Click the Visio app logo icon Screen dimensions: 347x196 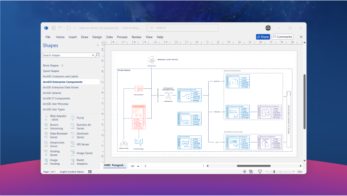(46, 28)
